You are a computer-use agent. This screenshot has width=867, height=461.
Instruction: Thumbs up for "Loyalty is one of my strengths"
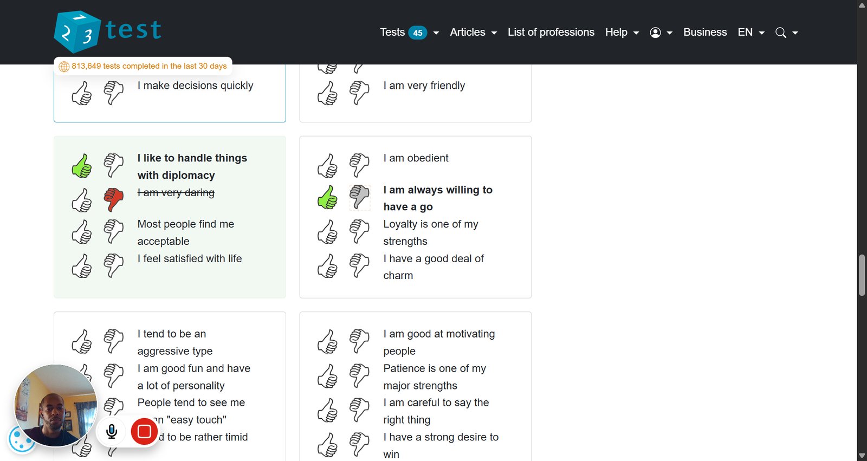point(328,232)
